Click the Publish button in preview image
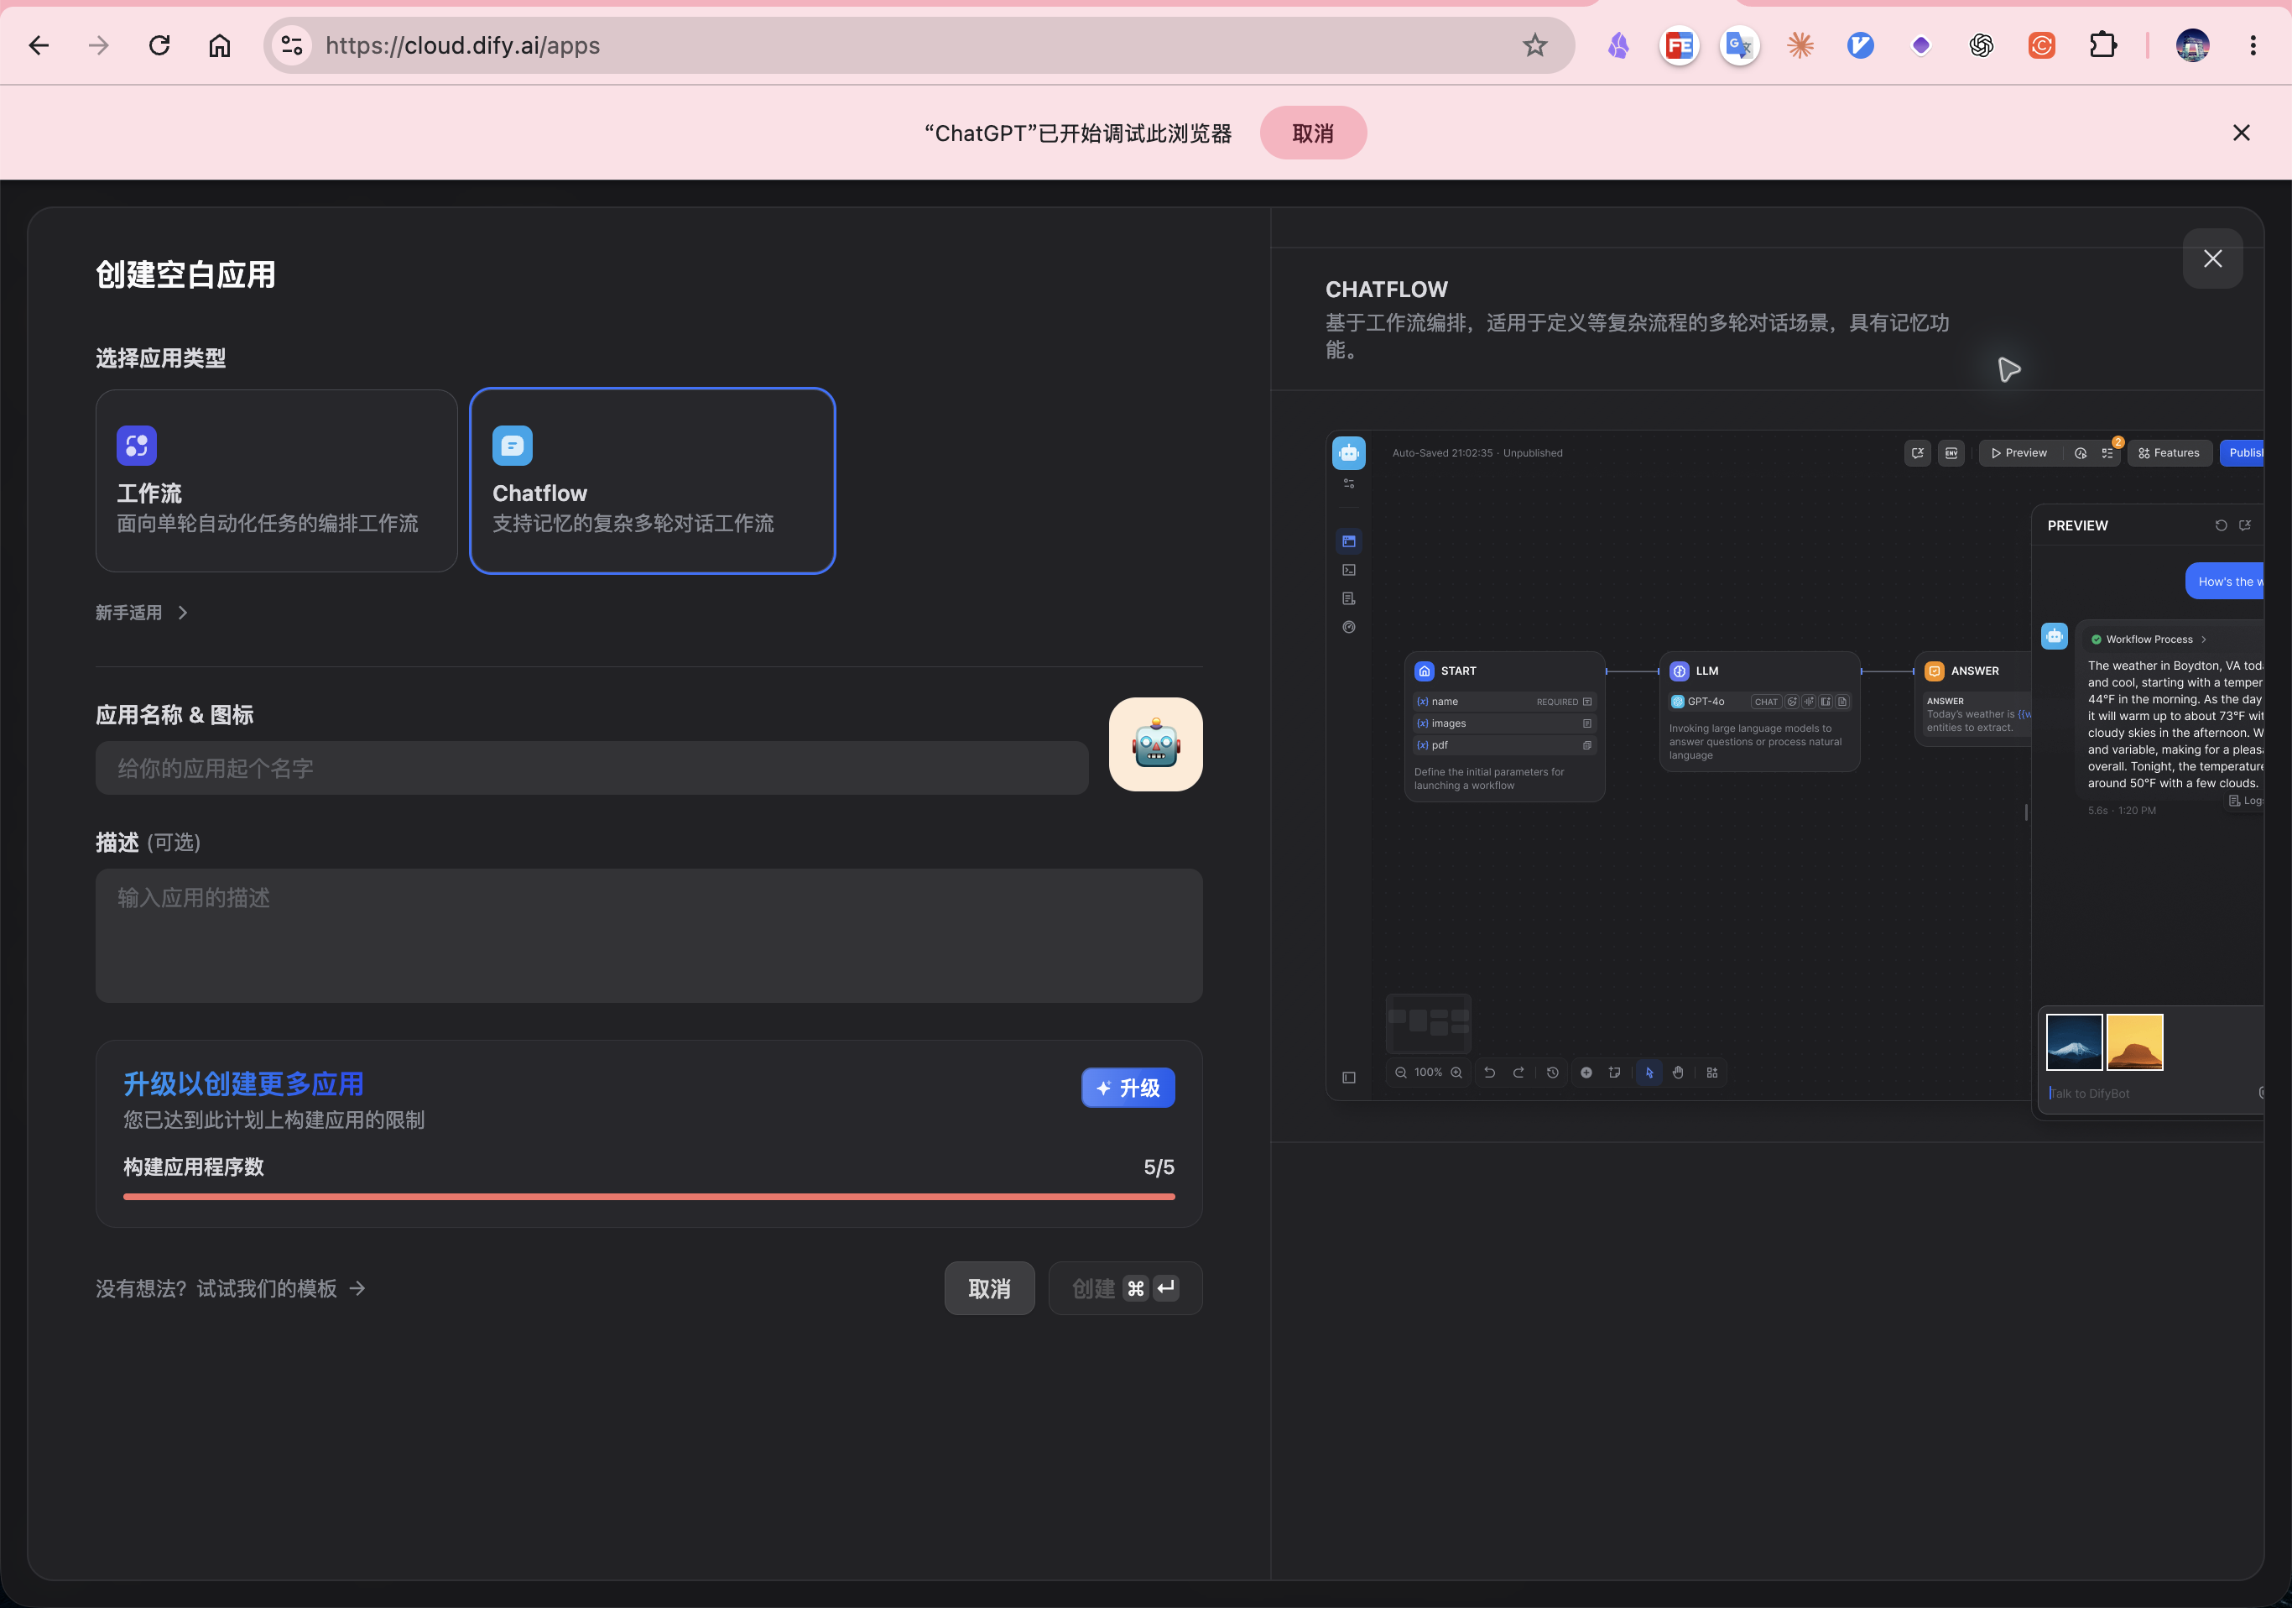Image resolution: width=2292 pixels, height=1608 pixels. (2243, 452)
